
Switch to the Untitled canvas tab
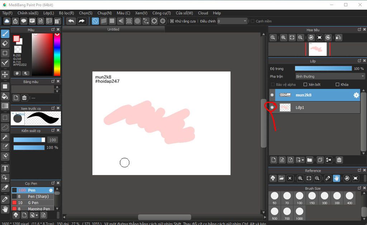coord(114,29)
